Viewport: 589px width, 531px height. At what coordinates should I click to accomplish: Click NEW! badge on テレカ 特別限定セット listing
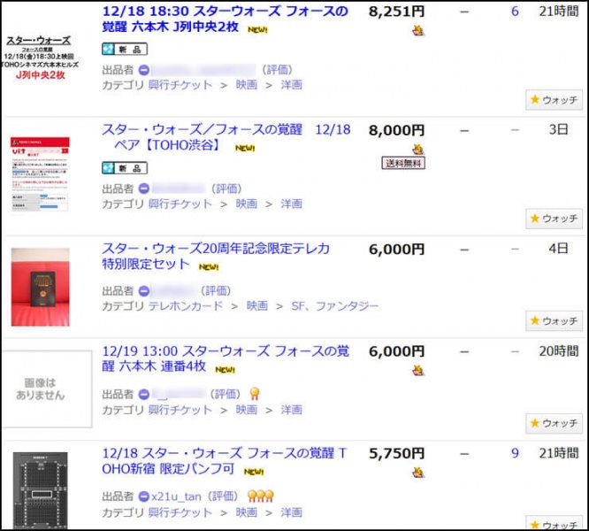pyautogui.click(x=209, y=266)
